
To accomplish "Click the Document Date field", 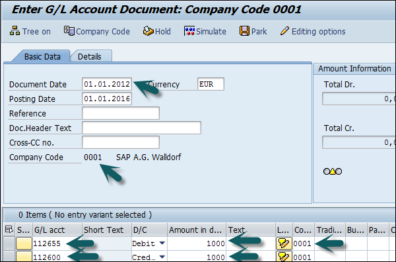I will pyautogui.click(x=107, y=84).
